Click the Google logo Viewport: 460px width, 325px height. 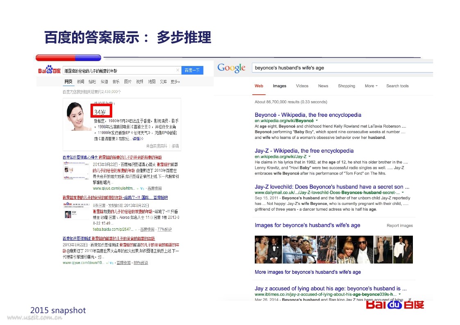click(x=231, y=68)
